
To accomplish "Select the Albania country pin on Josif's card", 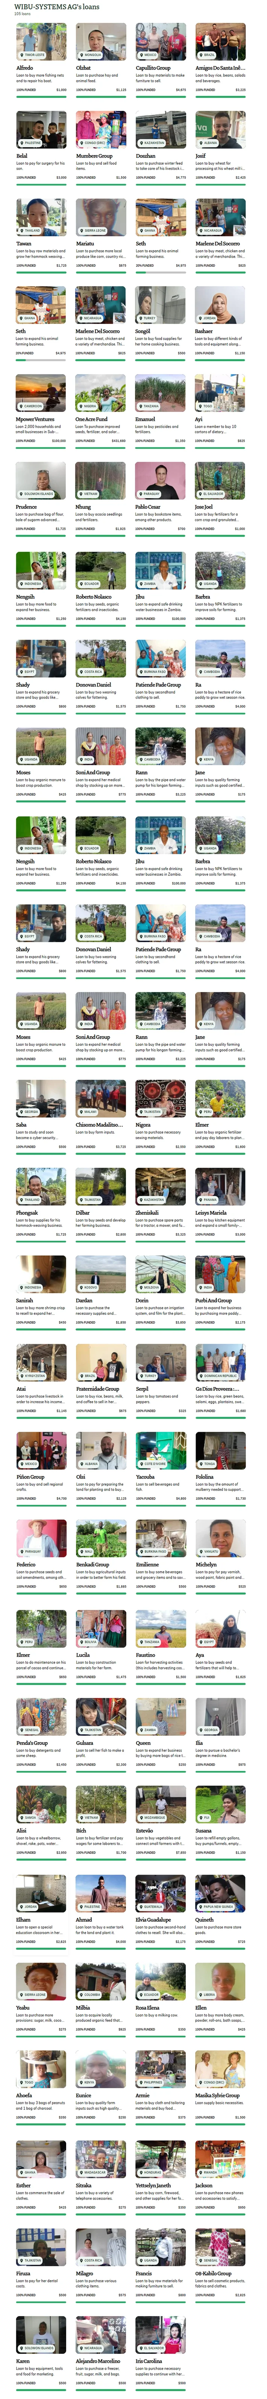I will 210,143.
